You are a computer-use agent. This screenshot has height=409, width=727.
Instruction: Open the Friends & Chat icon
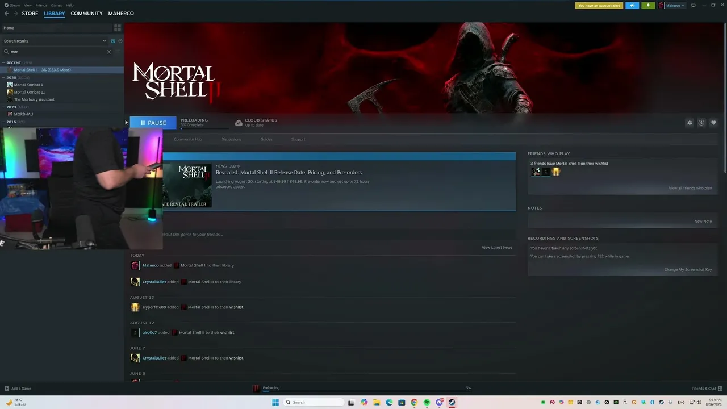720,389
